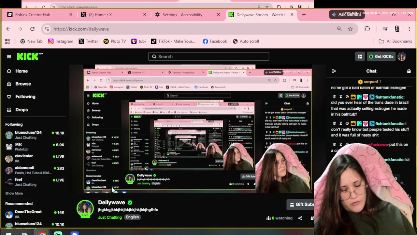Ban sender of "did you ever hear" message
Viewport: 417px width, 235px height.
(x=347, y=97)
